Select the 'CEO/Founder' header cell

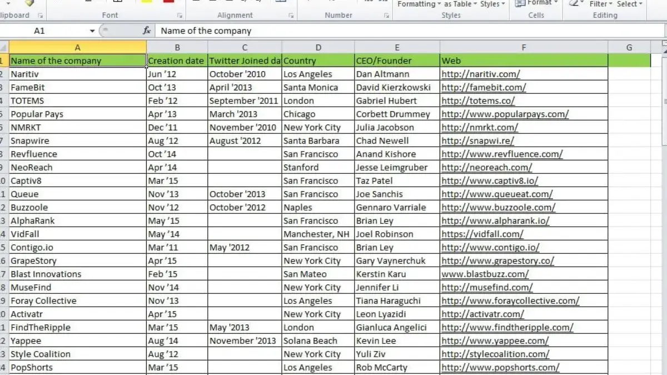pos(397,61)
